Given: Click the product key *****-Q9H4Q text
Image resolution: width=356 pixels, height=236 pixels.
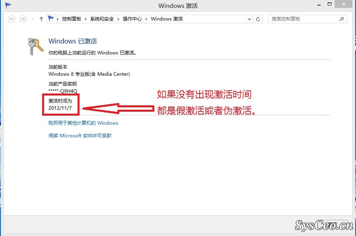Looking at the screenshot, I should point(63,91).
